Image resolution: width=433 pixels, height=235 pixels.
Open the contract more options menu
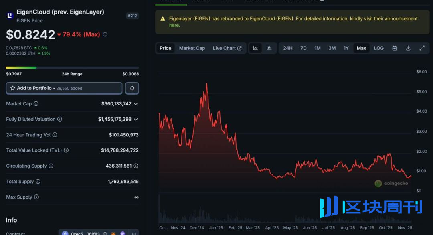(x=134, y=233)
